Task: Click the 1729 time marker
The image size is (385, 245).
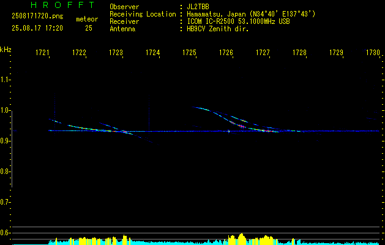Action: tap(336, 53)
